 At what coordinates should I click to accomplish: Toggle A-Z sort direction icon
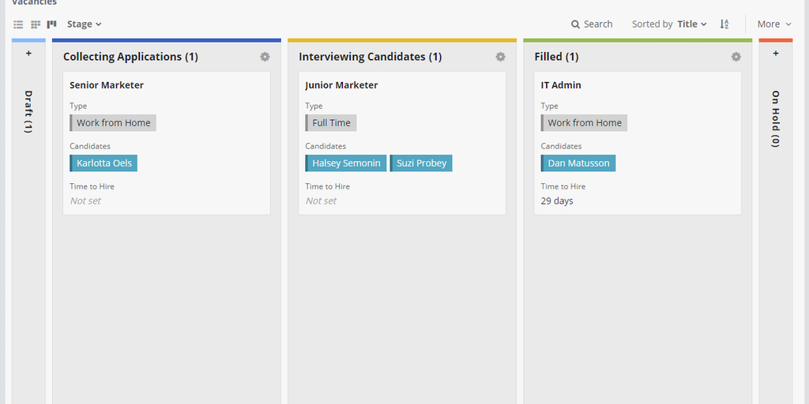tap(724, 24)
